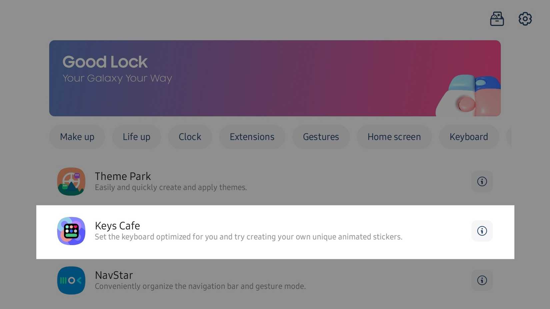This screenshot has width=550, height=309.
Task: Select the Life up category chip
Action: click(x=136, y=137)
